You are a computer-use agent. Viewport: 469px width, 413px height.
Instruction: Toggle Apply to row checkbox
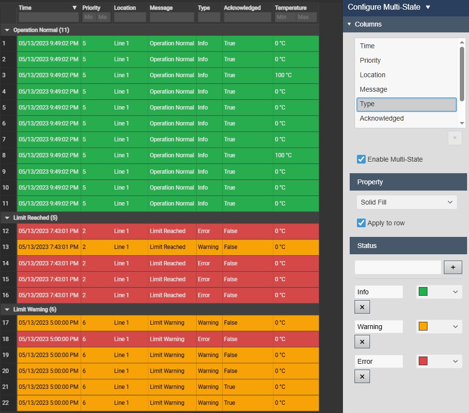(x=361, y=222)
